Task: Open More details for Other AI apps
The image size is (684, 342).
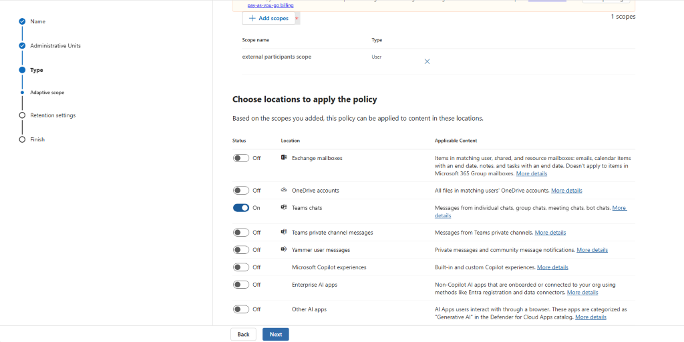Action: coord(590,317)
